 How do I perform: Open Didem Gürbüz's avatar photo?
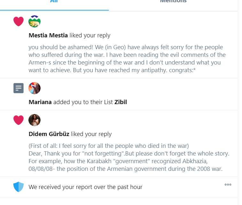[34, 120]
